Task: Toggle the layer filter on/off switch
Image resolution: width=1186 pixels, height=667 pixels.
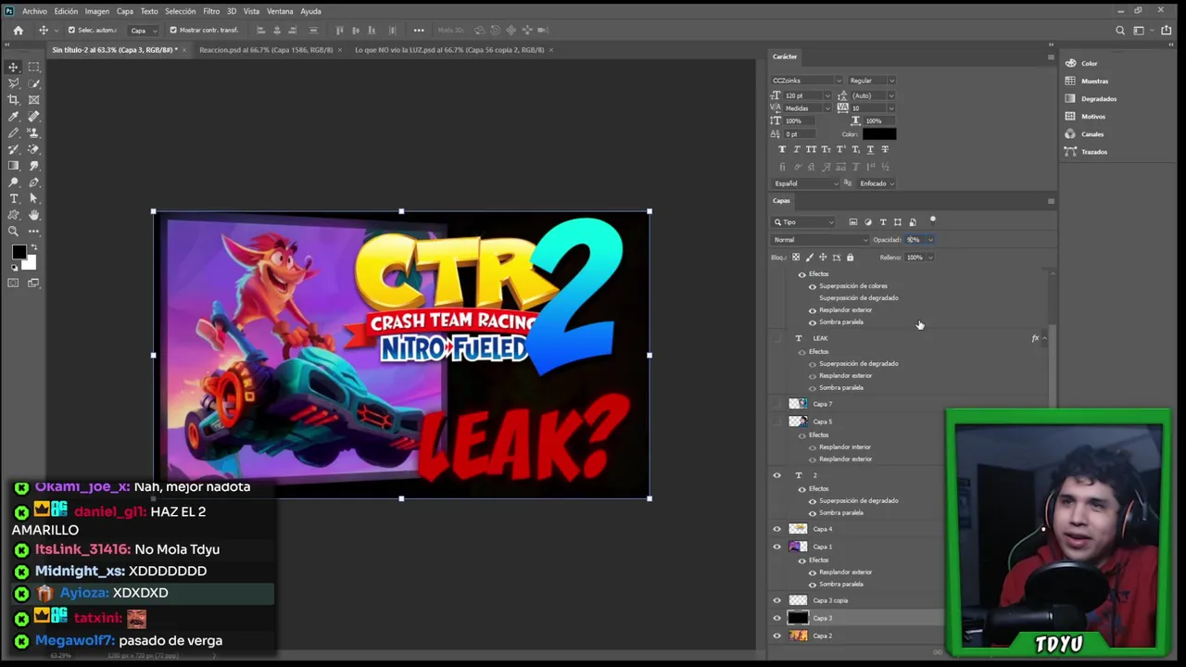Action: (933, 220)
